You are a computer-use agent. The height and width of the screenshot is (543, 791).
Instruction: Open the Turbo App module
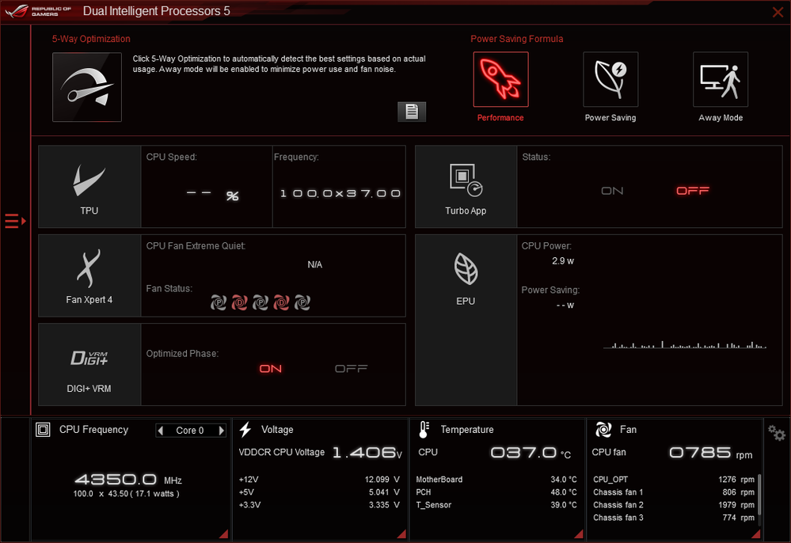click(466, 187)
